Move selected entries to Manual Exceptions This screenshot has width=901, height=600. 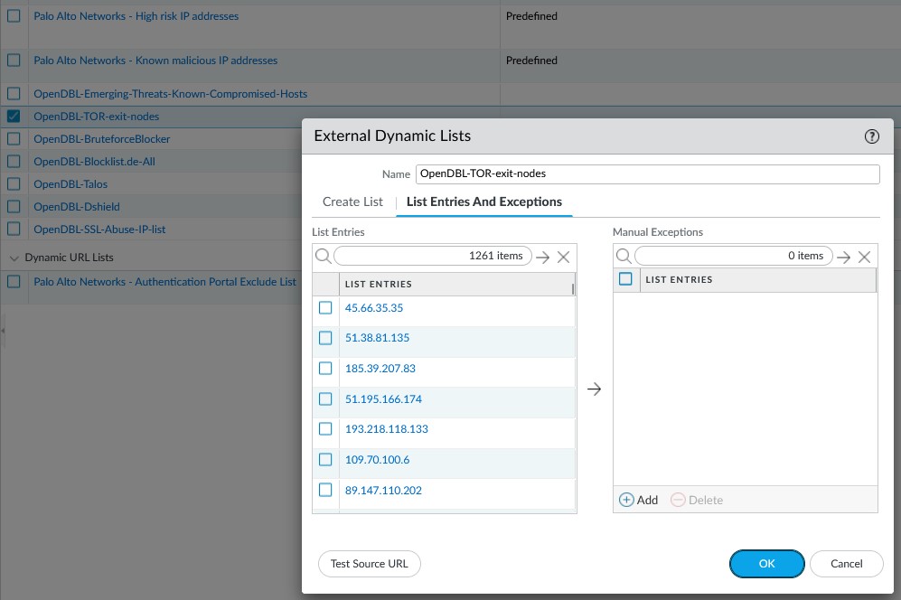(594, 389)
